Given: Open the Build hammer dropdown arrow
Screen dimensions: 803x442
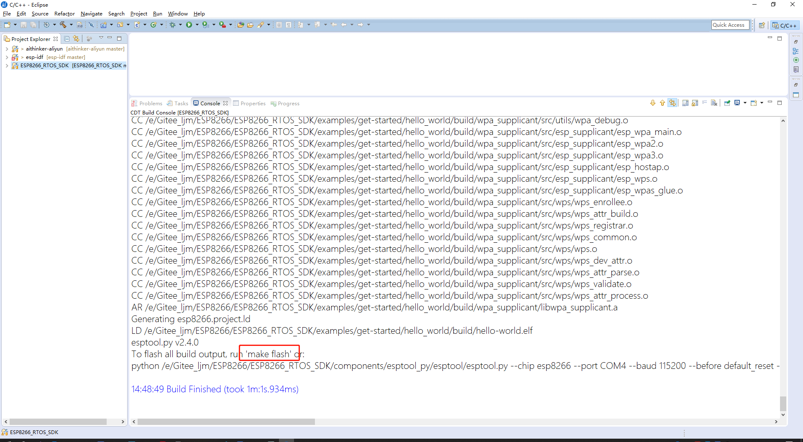Looking at the screenshot, I should 71,25.
